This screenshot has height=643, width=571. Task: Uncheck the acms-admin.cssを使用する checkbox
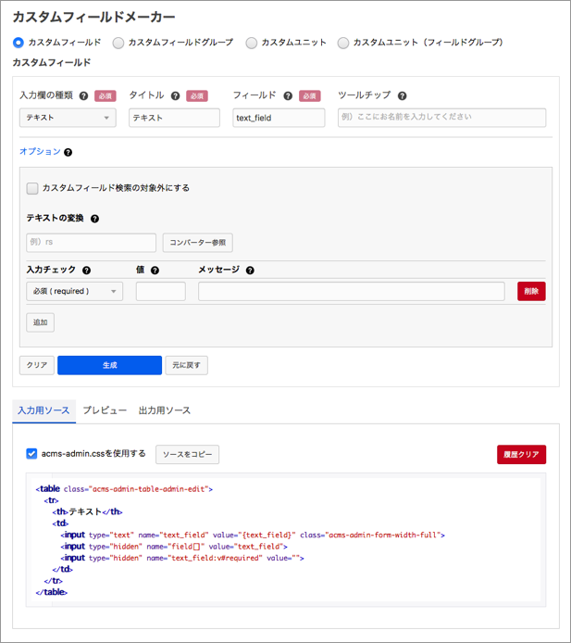tap(31, 454)
